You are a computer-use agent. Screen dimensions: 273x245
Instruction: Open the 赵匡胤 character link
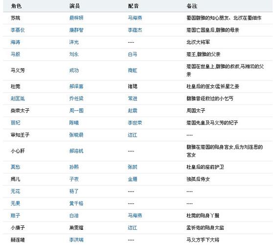(x=18, y=98)
